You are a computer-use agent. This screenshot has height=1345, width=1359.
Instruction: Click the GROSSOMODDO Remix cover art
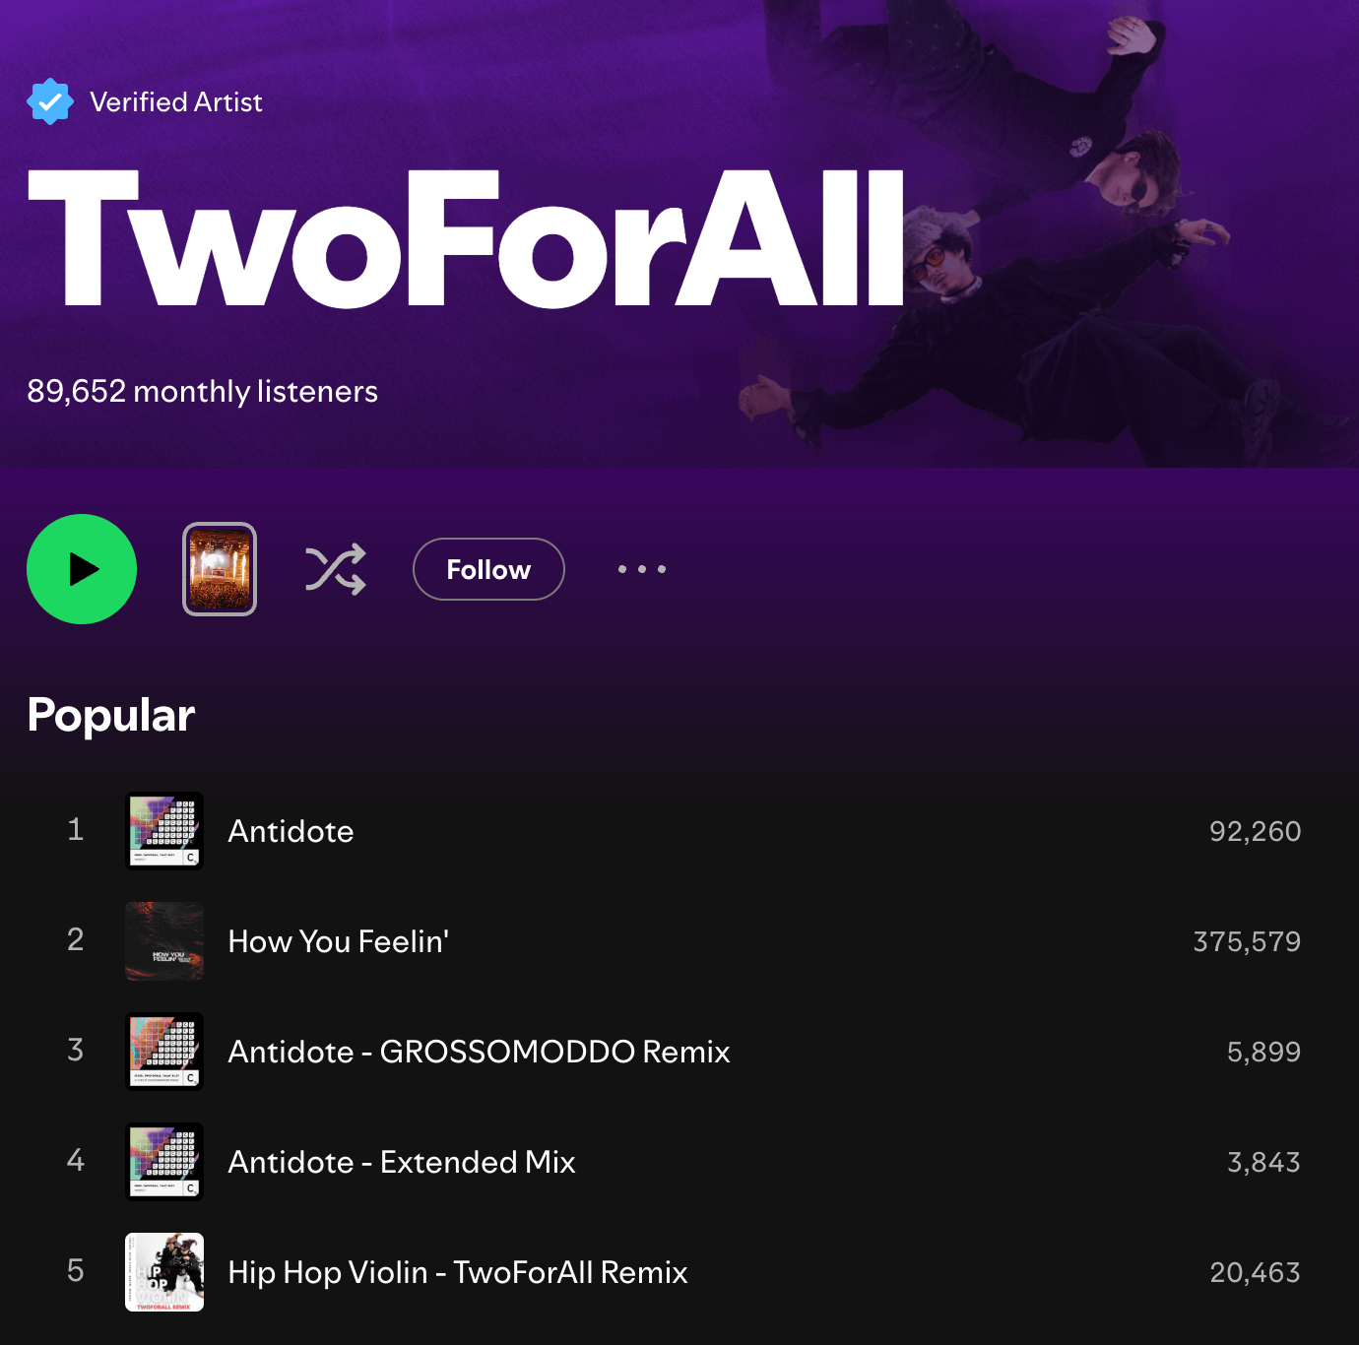tap(164, 1052)
